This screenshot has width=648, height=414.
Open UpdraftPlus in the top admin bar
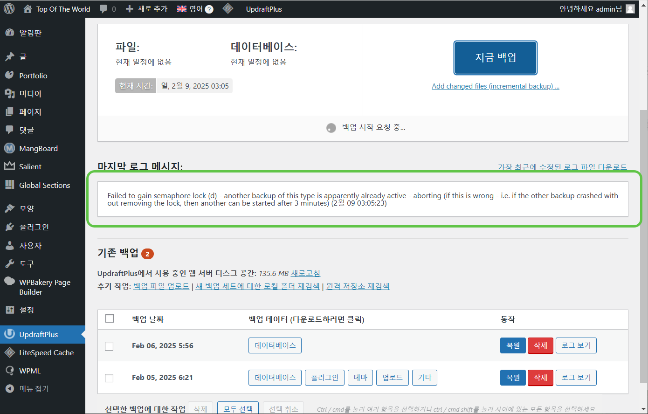pyautogui.click(x=264, y=9)
